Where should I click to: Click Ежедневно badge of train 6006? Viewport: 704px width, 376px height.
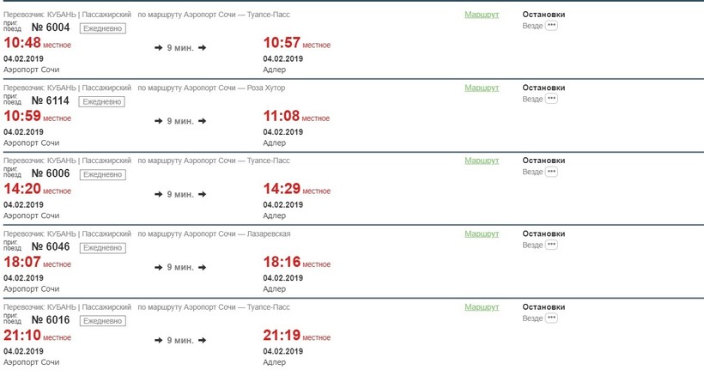coord(102,174)
